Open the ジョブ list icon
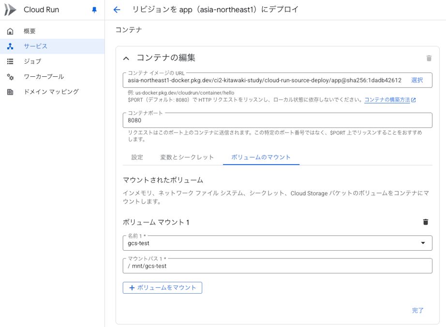Screen dimensions: 446x327 10,61
